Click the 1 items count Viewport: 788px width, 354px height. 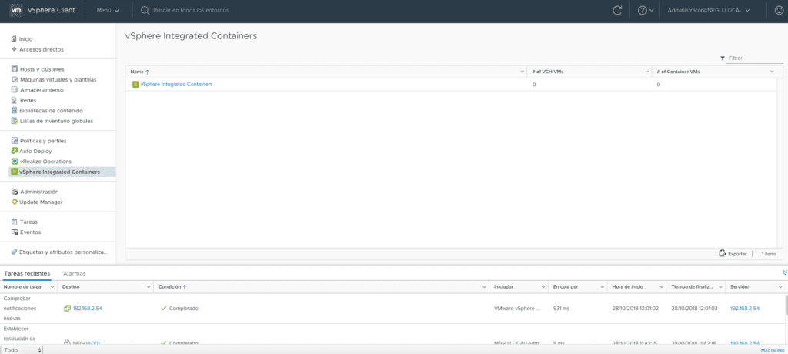click(769, 254)
